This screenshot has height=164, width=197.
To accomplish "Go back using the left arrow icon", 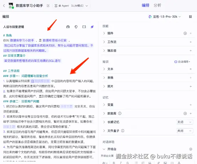I will pos(4,6).
